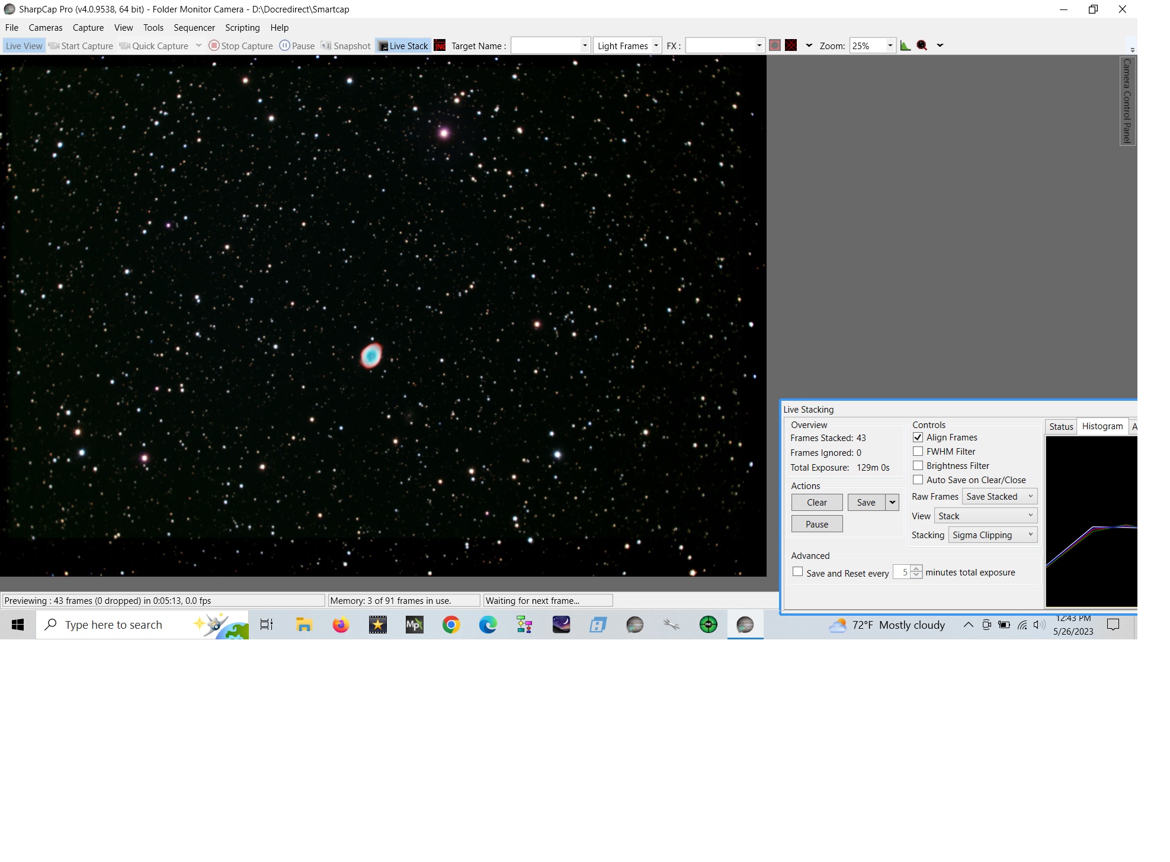1170x862 pixels.
Task: Click the Pause button in Live Stacking
Action: (817, 524)
